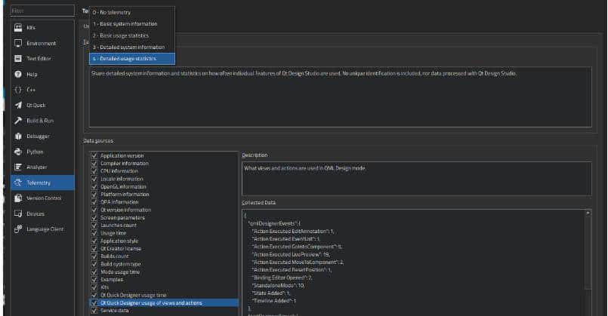This screenshot has width=608, height=316.
Task: Click the Description text 'What views and actions...'
Action: (x=305, y=168)
